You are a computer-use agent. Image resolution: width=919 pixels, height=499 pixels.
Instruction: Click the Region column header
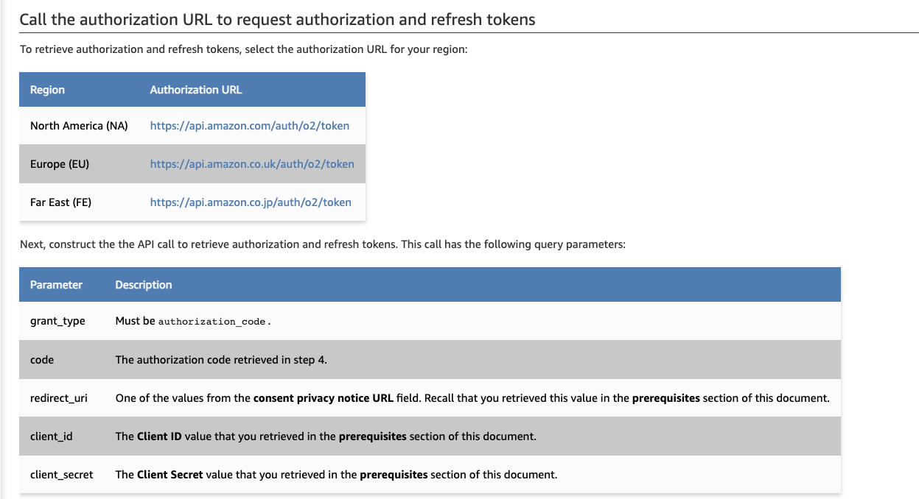click(x=47, y=90)
